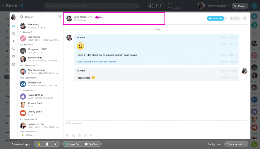Screen dimensions: 260x149
Task: Open the bitrix24.com/self-hosted link
Action: tap(96, 62)
